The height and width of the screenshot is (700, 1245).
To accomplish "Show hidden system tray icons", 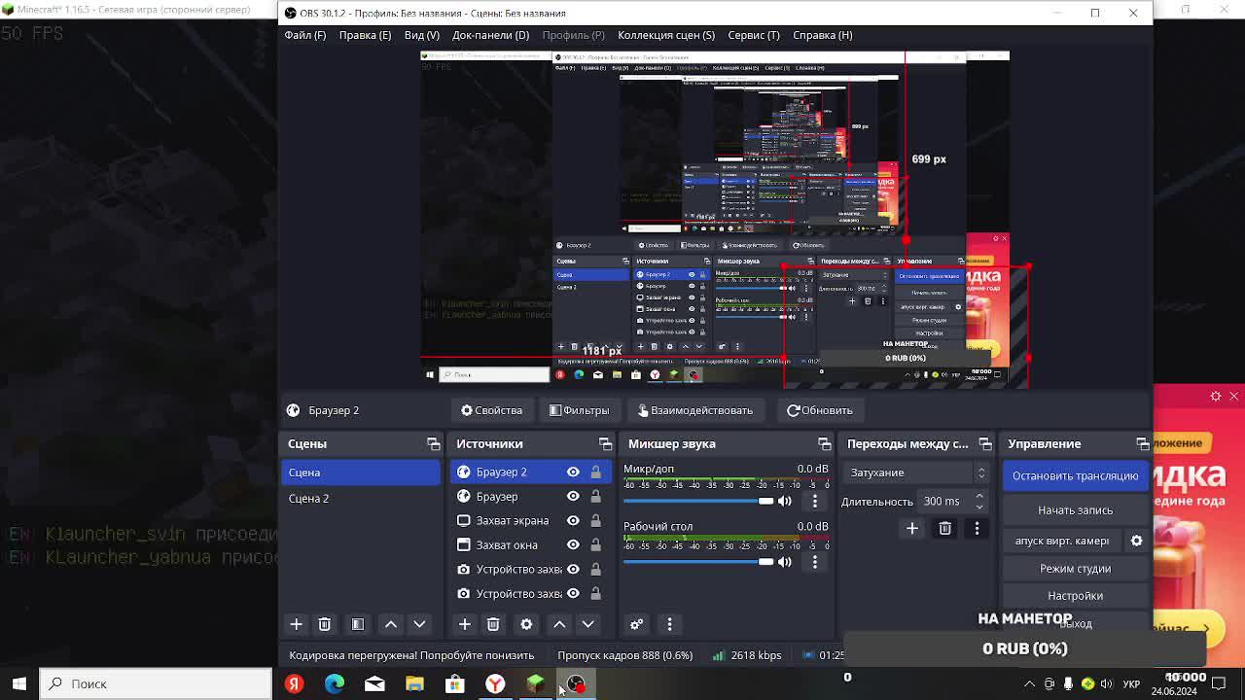I will [x=1029, y=683].
